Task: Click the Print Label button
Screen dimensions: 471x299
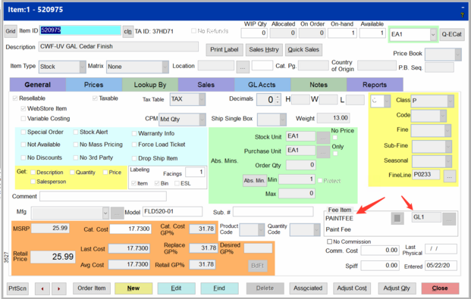Action: pyautogui.click(x=224, y=50)
